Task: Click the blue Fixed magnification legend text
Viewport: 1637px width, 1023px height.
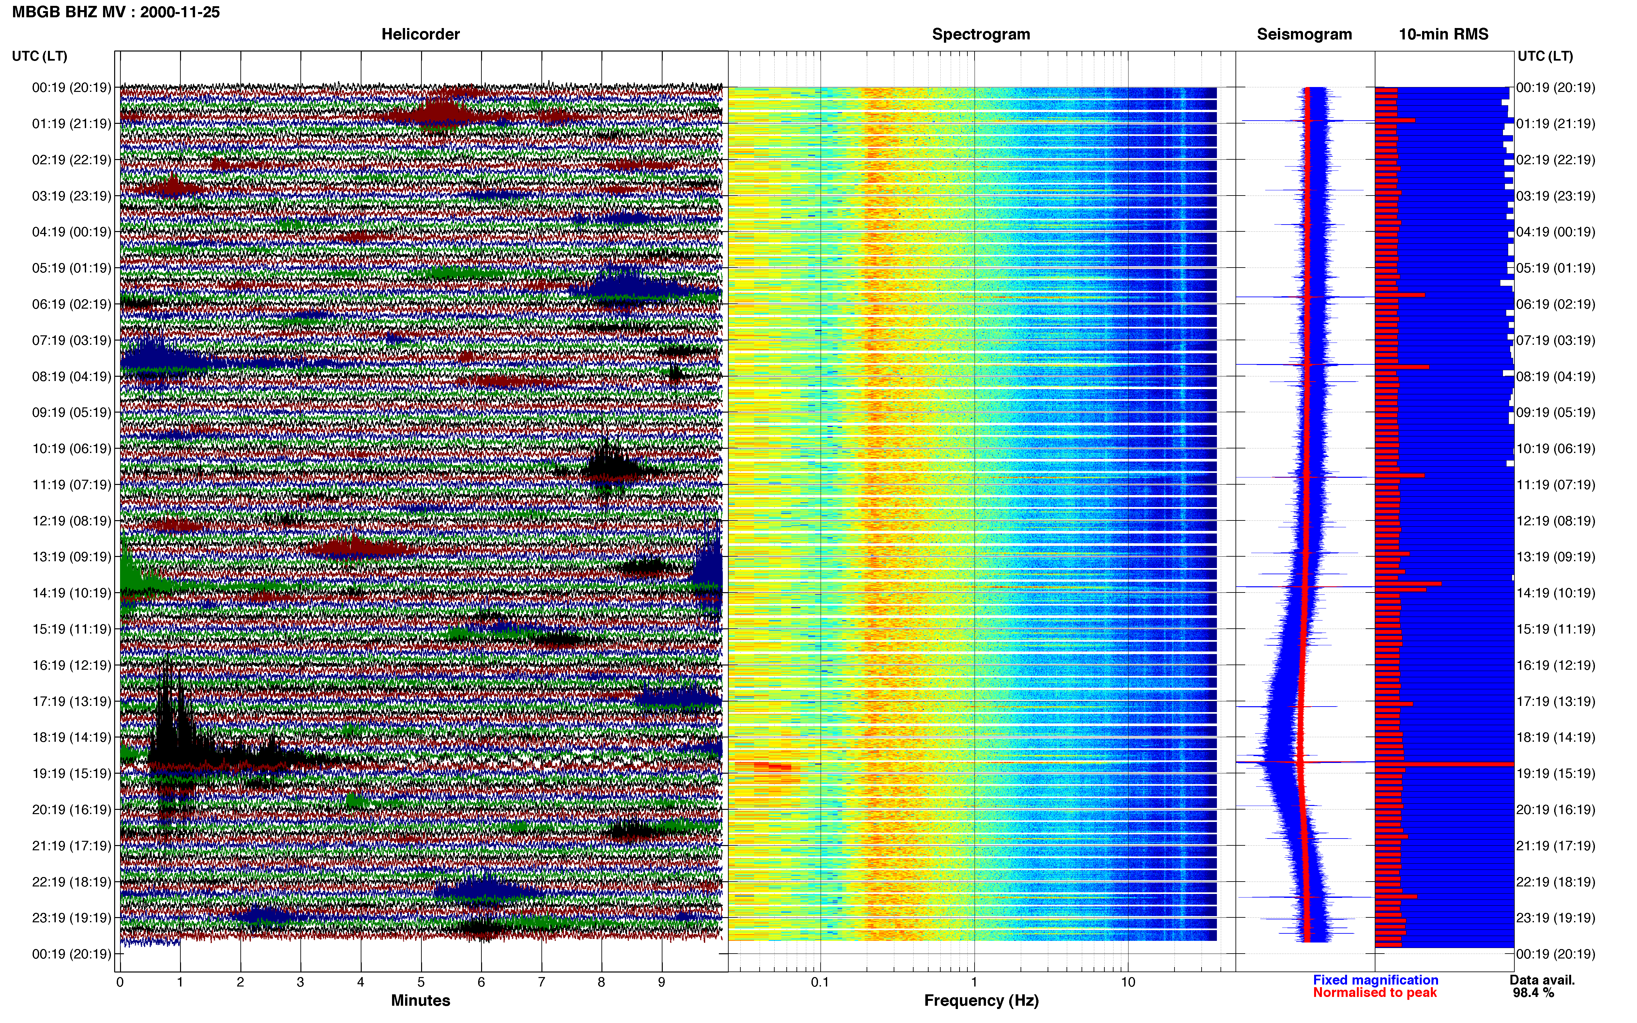Action: [1375, 980]
